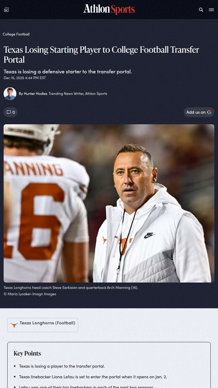This screenshot has width=218, height=388.
Task: Click the Dec 15, 2025 publish date
Action: click(25, 78)
